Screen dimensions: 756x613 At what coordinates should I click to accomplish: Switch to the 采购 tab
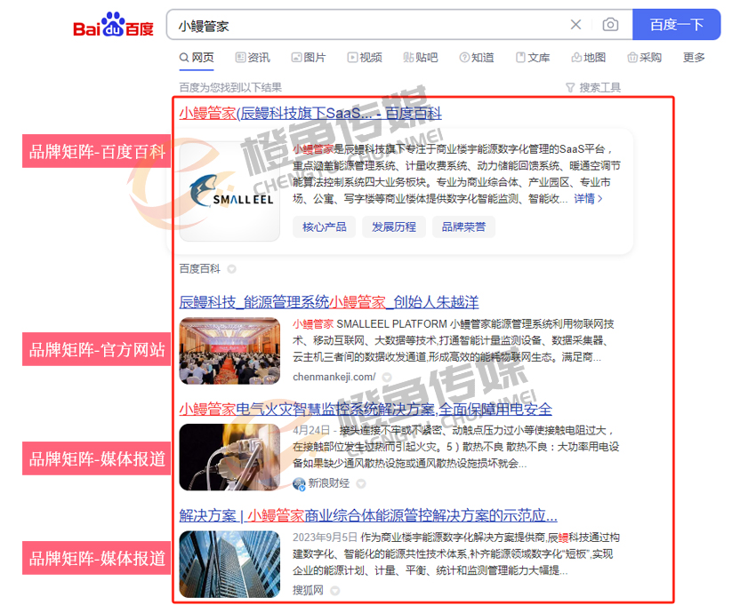pos(645,58)
